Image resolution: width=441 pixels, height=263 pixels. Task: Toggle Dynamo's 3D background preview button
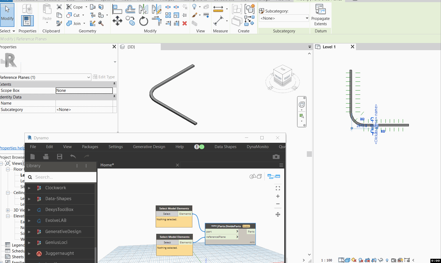point(256,176)
